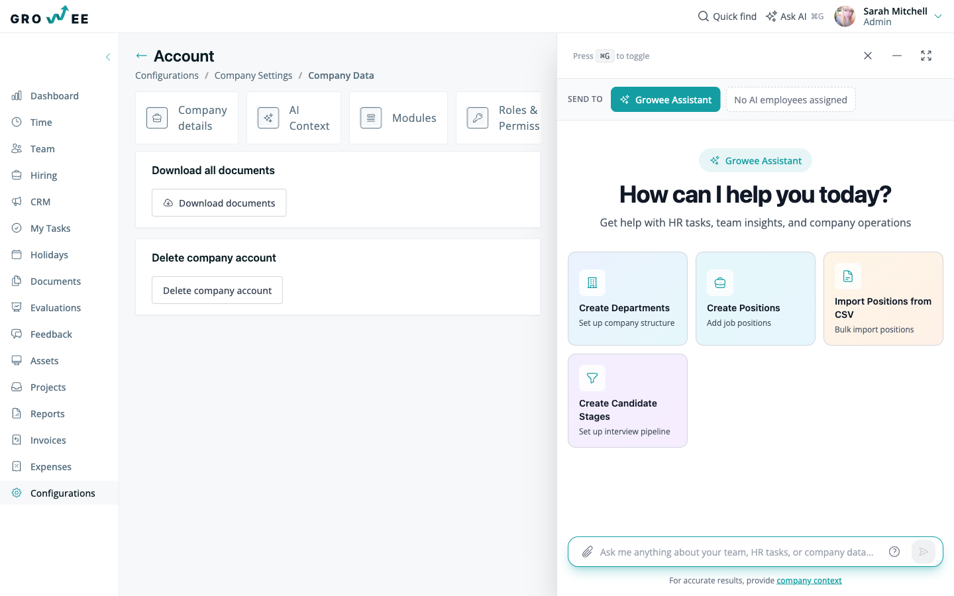The image size is (954, 596).
Task: Click the Growee logo
Action: (x=50, y=16)
